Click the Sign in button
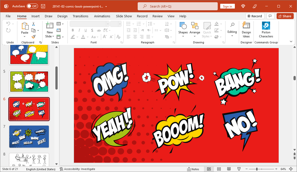This screenshot has height=172, width=297. coord(227,6)
